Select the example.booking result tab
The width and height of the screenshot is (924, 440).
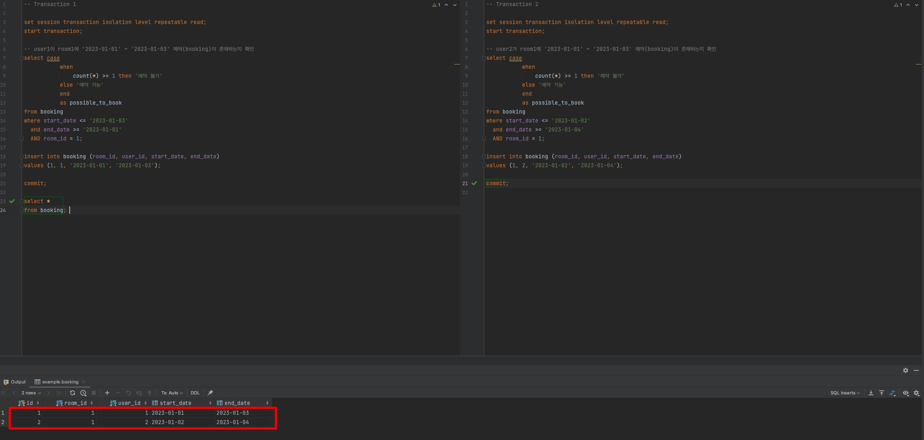click(60, 382)
